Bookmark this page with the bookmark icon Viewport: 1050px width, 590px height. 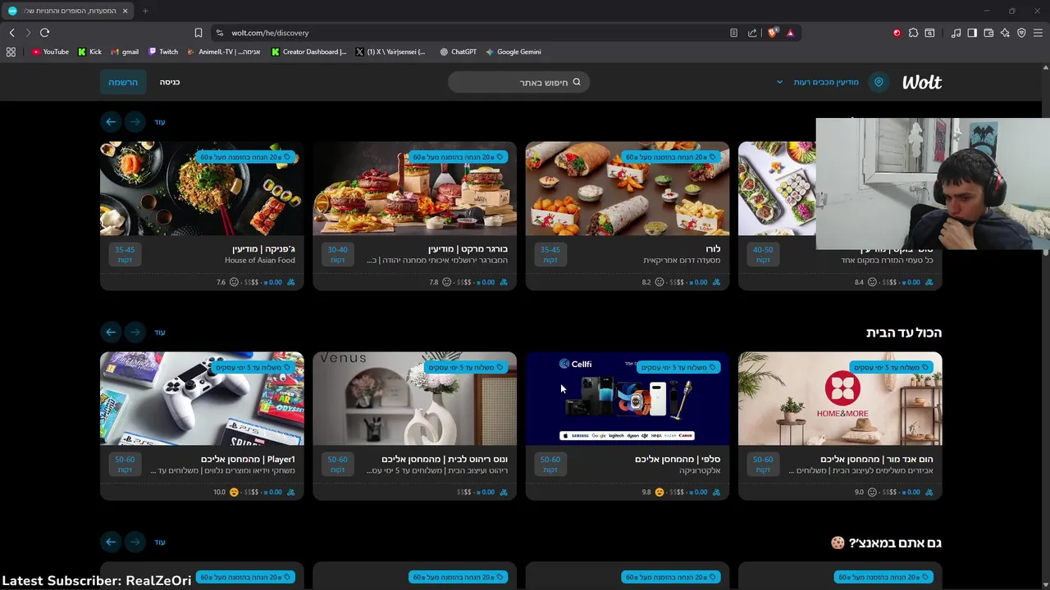(199, 33)
